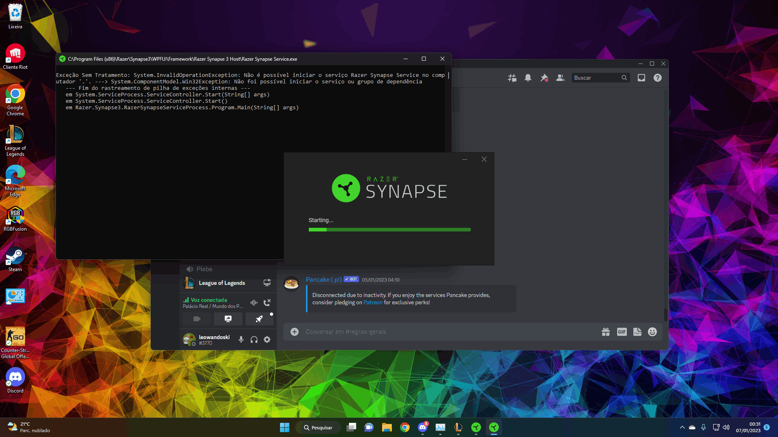Click the taskbar Pesquisar search box
This screenshot has width=778, height=437.
click(318, 427)
